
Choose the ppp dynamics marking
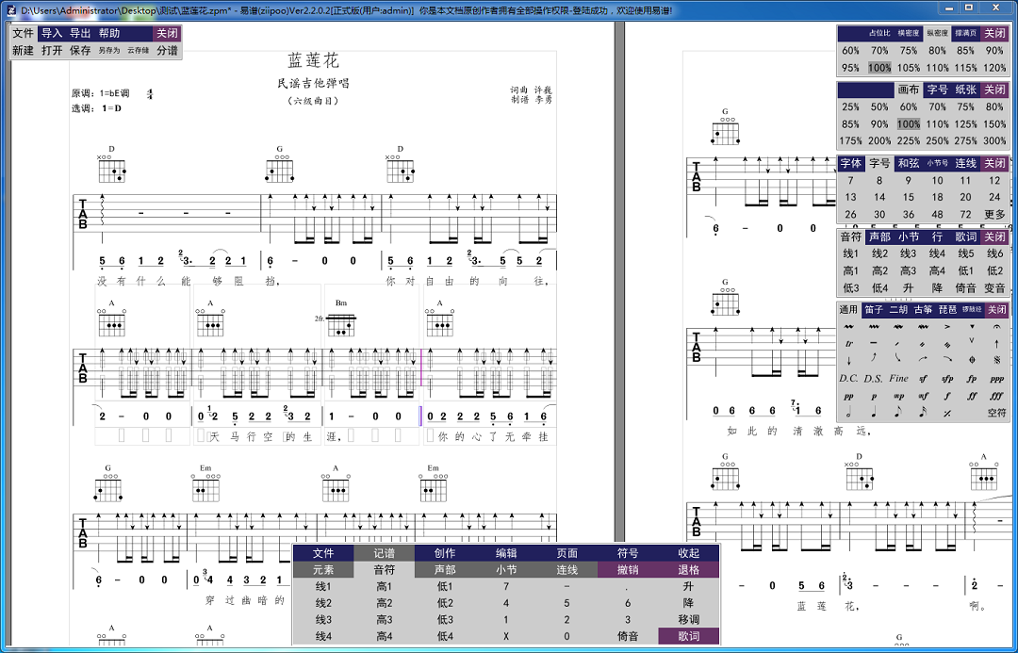[x=996, y=379]
